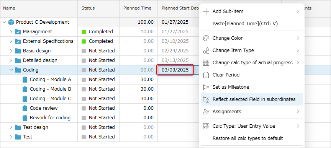This screenshot has width=331, height=148.
Task: Expand the Basic design folder
Action: (x=11, y=51)
